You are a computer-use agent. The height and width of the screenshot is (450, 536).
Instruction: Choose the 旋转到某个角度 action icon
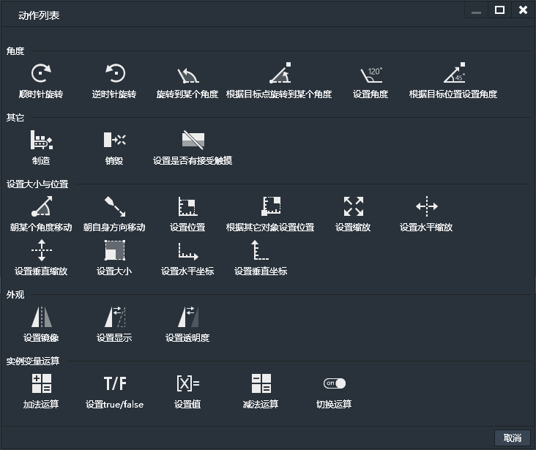click(187, 74)
